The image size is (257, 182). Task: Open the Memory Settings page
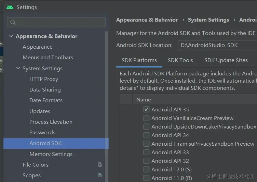tap(51, 154)
